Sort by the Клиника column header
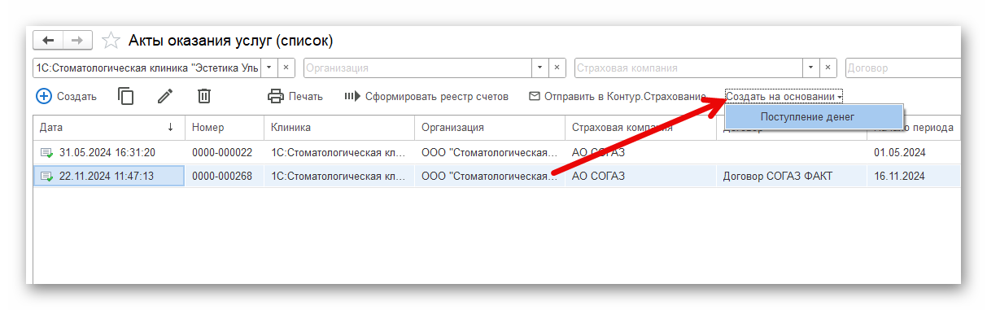 coord(339,128)
